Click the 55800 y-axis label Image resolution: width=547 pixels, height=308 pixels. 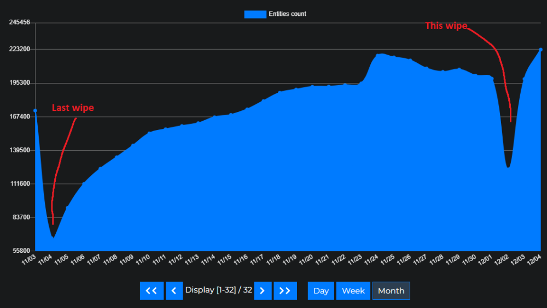coord(20,251)
